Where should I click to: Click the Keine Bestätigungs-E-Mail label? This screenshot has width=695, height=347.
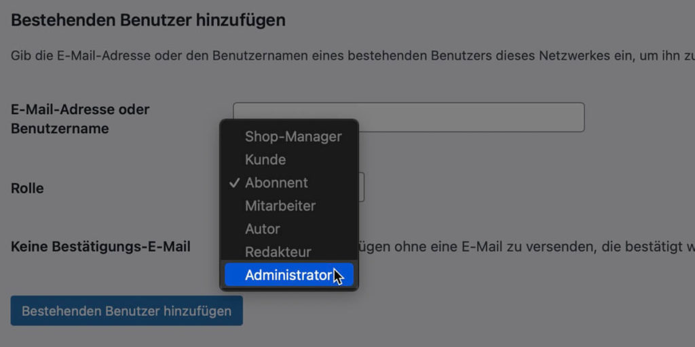tap(100, 247)
